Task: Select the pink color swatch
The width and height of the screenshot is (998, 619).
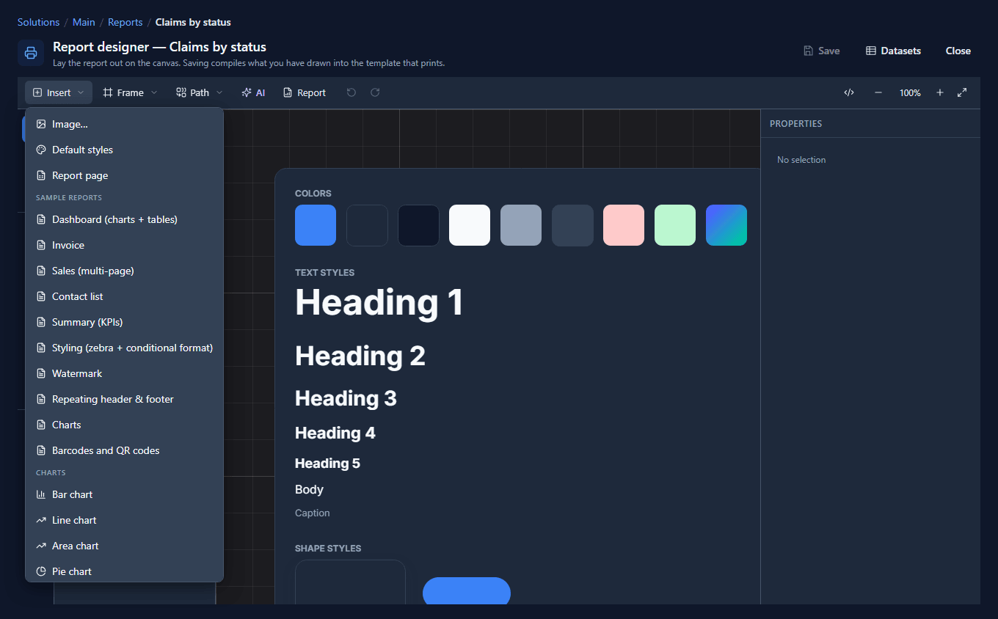Action: click(624, 225)
